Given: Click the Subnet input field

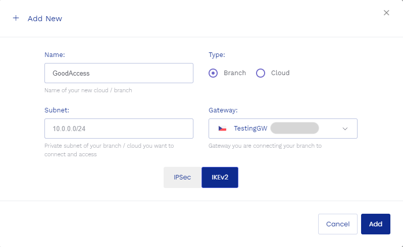Looking at the screenshot, I should coord(119,129).
